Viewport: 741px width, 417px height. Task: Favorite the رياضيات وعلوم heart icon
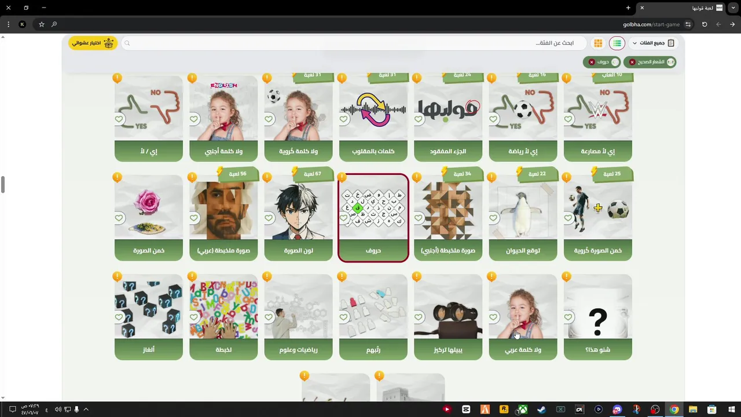point(269,317)
